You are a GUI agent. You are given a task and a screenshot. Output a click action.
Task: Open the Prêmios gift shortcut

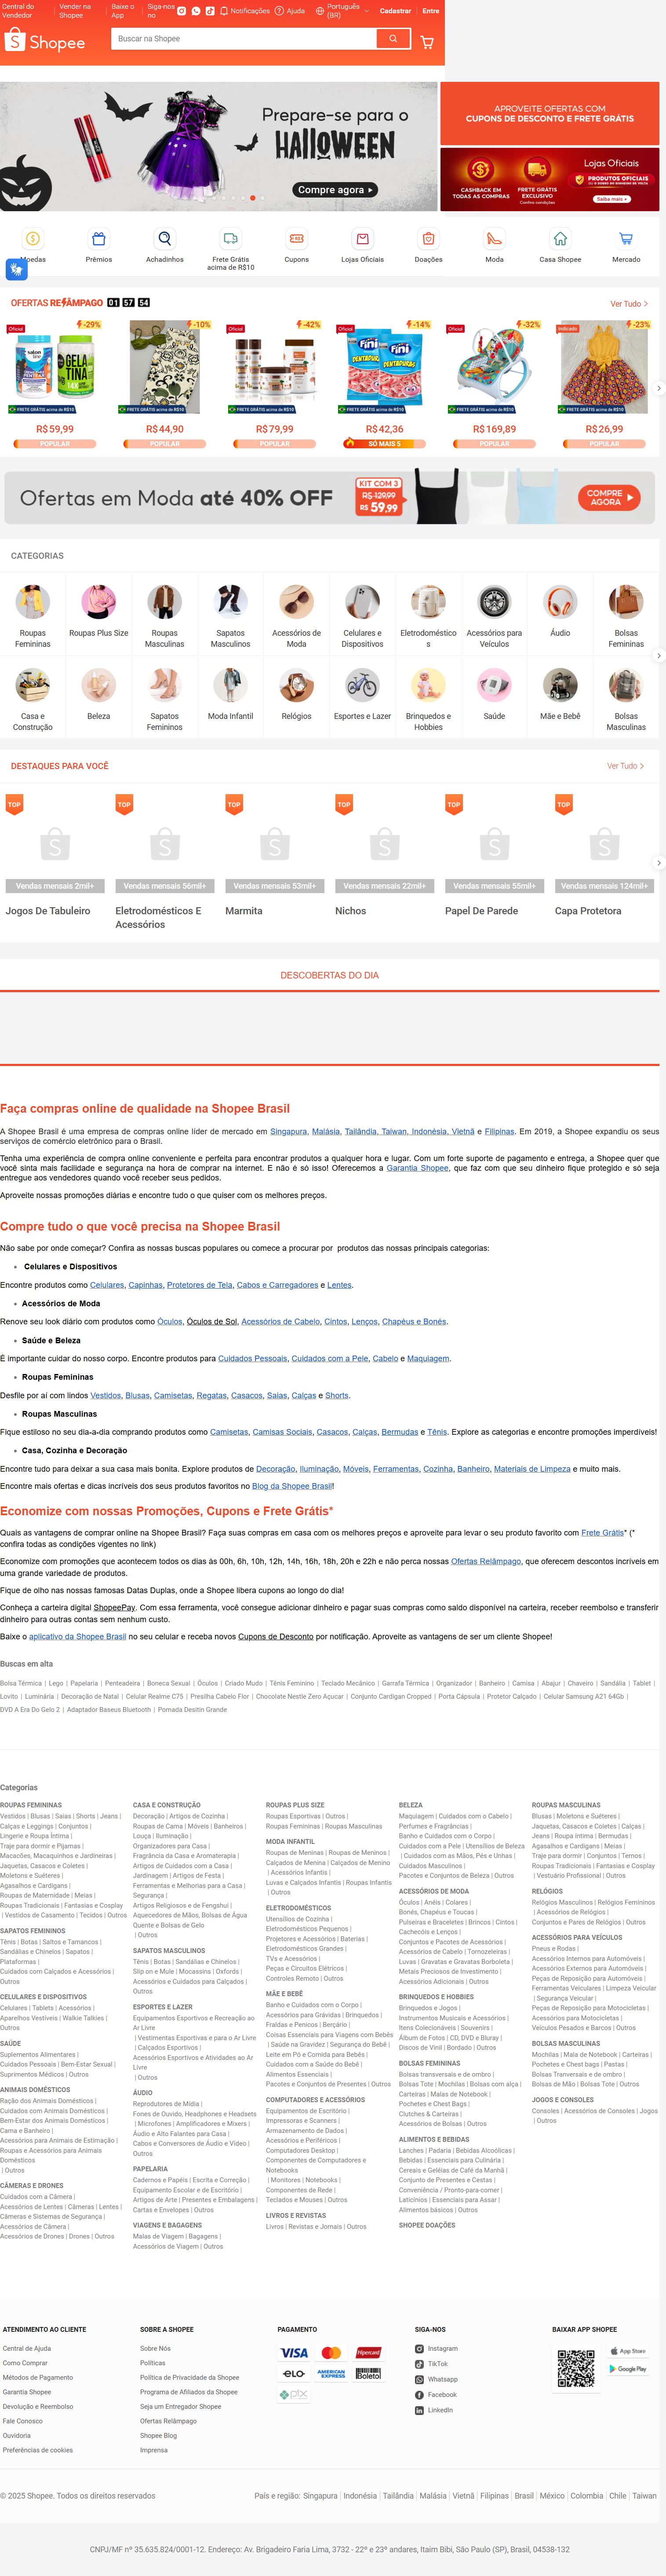tap(99, 246)
